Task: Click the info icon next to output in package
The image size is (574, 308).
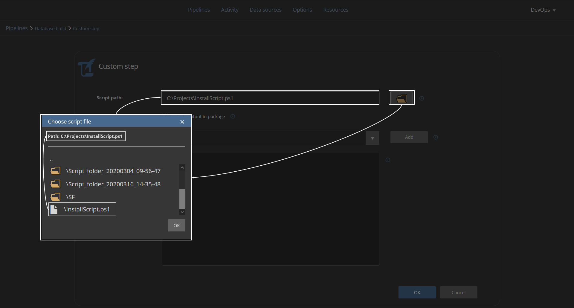Action: pyautogui.click(x=233, y=116)
